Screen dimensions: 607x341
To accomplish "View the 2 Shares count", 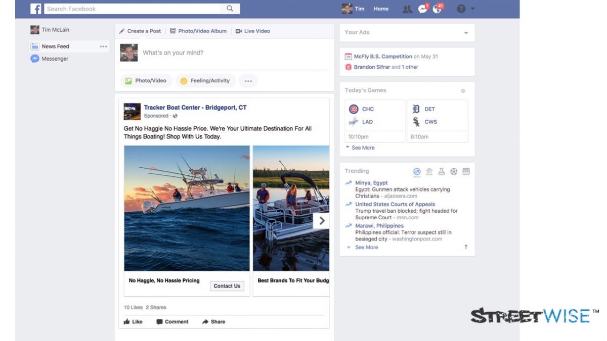I will [x=156, y=307].
